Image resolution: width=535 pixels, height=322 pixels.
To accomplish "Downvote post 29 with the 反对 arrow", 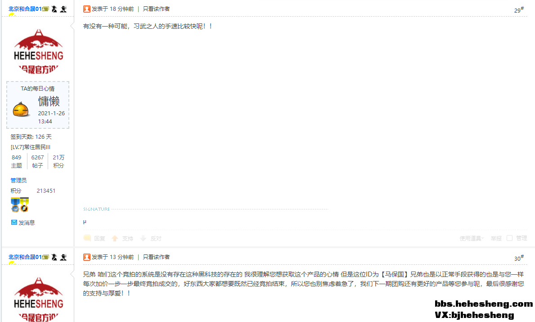I will pos(143,238).
